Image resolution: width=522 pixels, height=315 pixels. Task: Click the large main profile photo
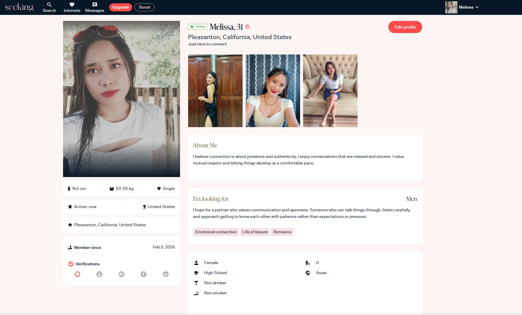[x=121, y=99]
